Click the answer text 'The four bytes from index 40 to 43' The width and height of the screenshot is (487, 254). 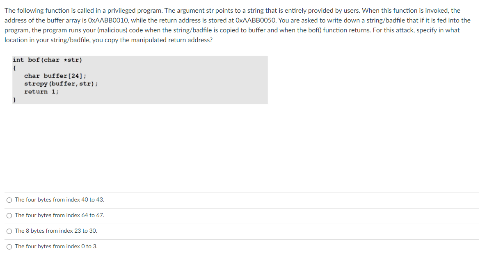(x=59, y=200)
